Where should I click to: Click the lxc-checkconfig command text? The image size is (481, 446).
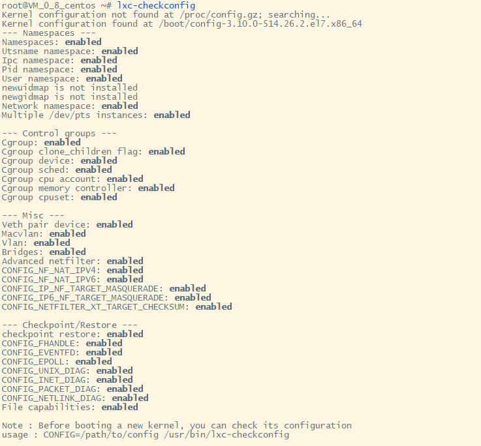click(156, 5)
